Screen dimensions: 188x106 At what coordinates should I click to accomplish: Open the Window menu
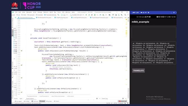pyautogui.click(x=68, y=12)
